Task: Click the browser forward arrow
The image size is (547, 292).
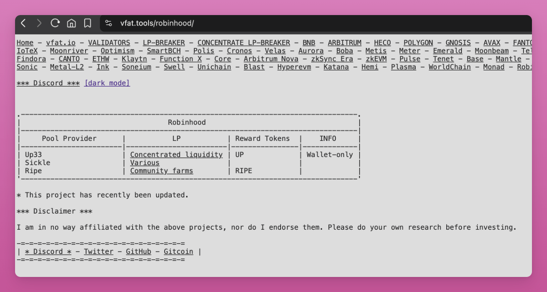Action: (x=39, y=23)
